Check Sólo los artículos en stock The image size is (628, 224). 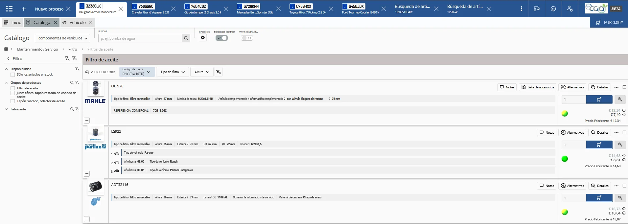point(13,75)
